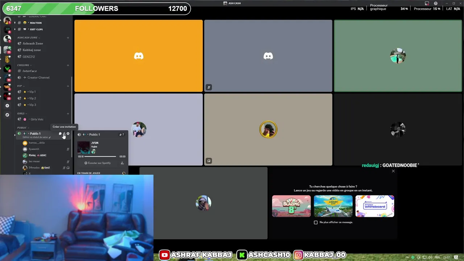The image size is (464, 261).
Task: Click the add server plus icon
Action: click(x=7, y=105)
